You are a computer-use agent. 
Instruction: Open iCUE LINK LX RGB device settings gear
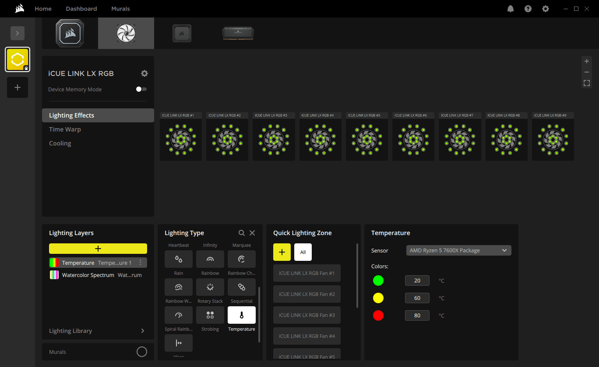(144, 73)
